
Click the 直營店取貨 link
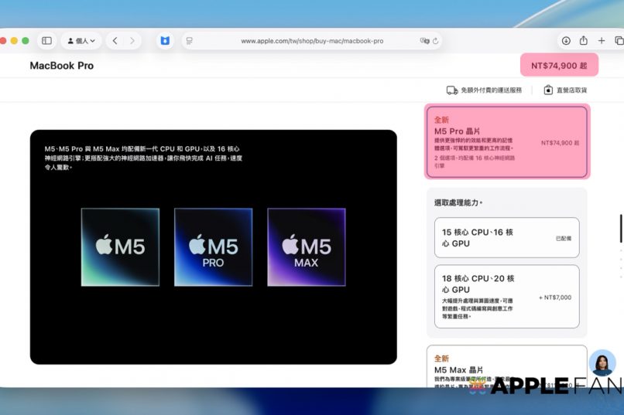point(564,90)
